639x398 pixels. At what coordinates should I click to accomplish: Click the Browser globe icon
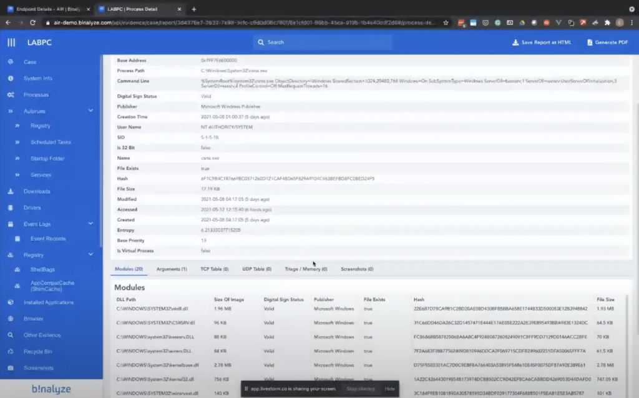coord(11,319)
